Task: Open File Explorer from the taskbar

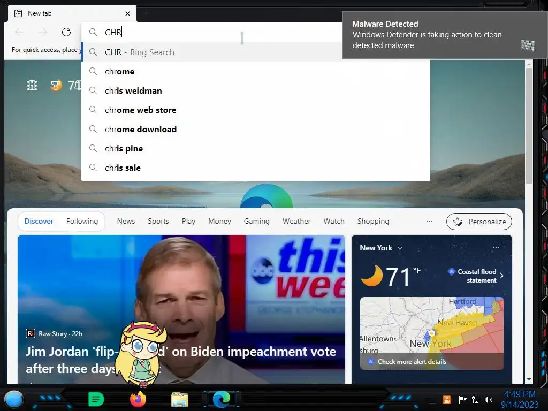Action: point(180,399)
